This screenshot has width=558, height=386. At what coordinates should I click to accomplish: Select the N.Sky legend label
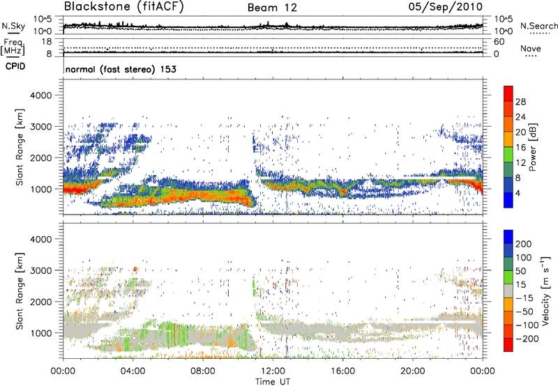13,26
